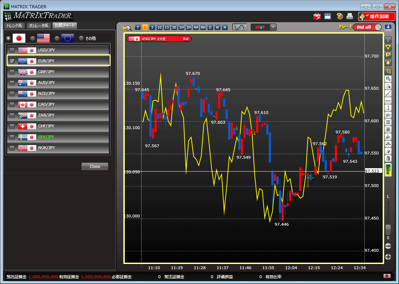Click the bell alert icon
Screen dimensions: 399x284
[388, 63]
